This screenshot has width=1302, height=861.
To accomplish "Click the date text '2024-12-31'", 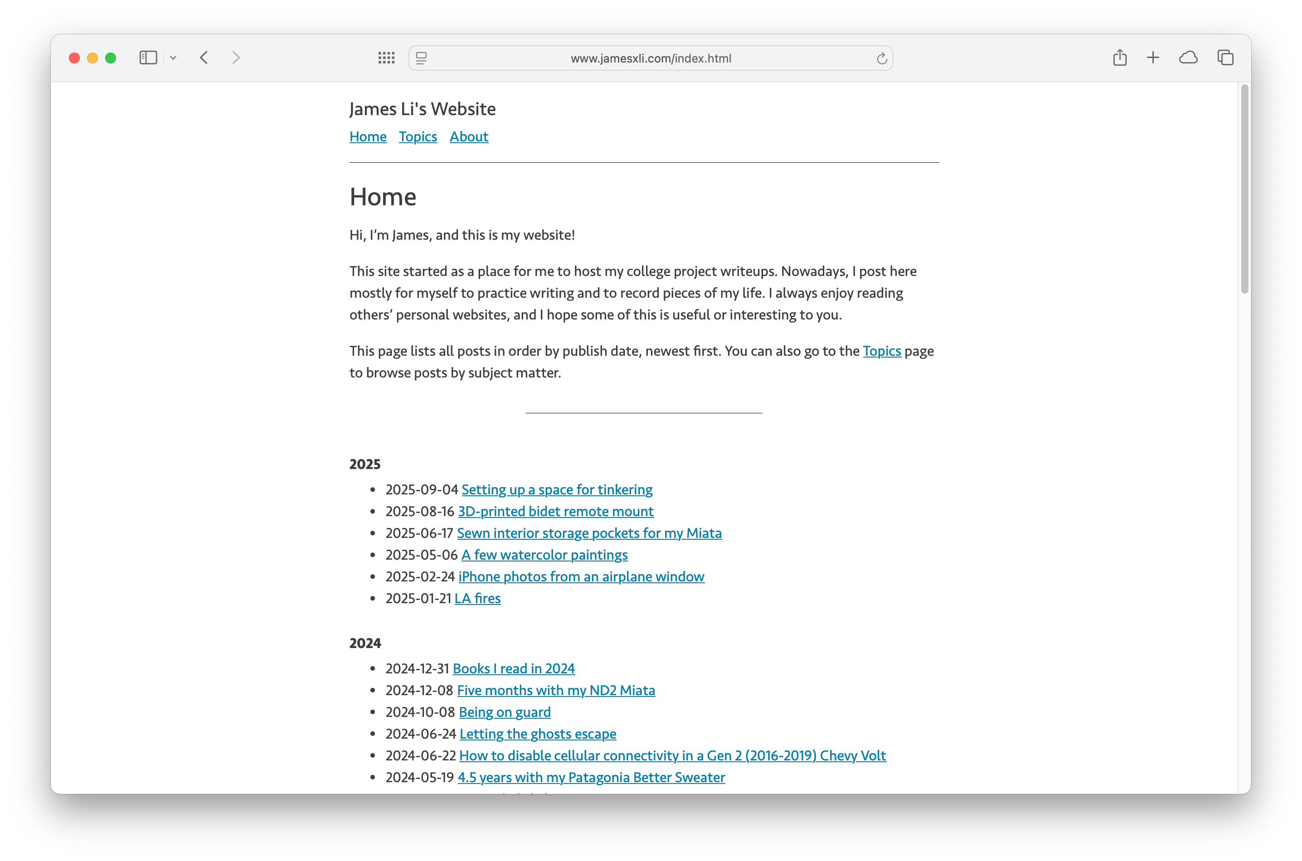I will tap(417, 668).
